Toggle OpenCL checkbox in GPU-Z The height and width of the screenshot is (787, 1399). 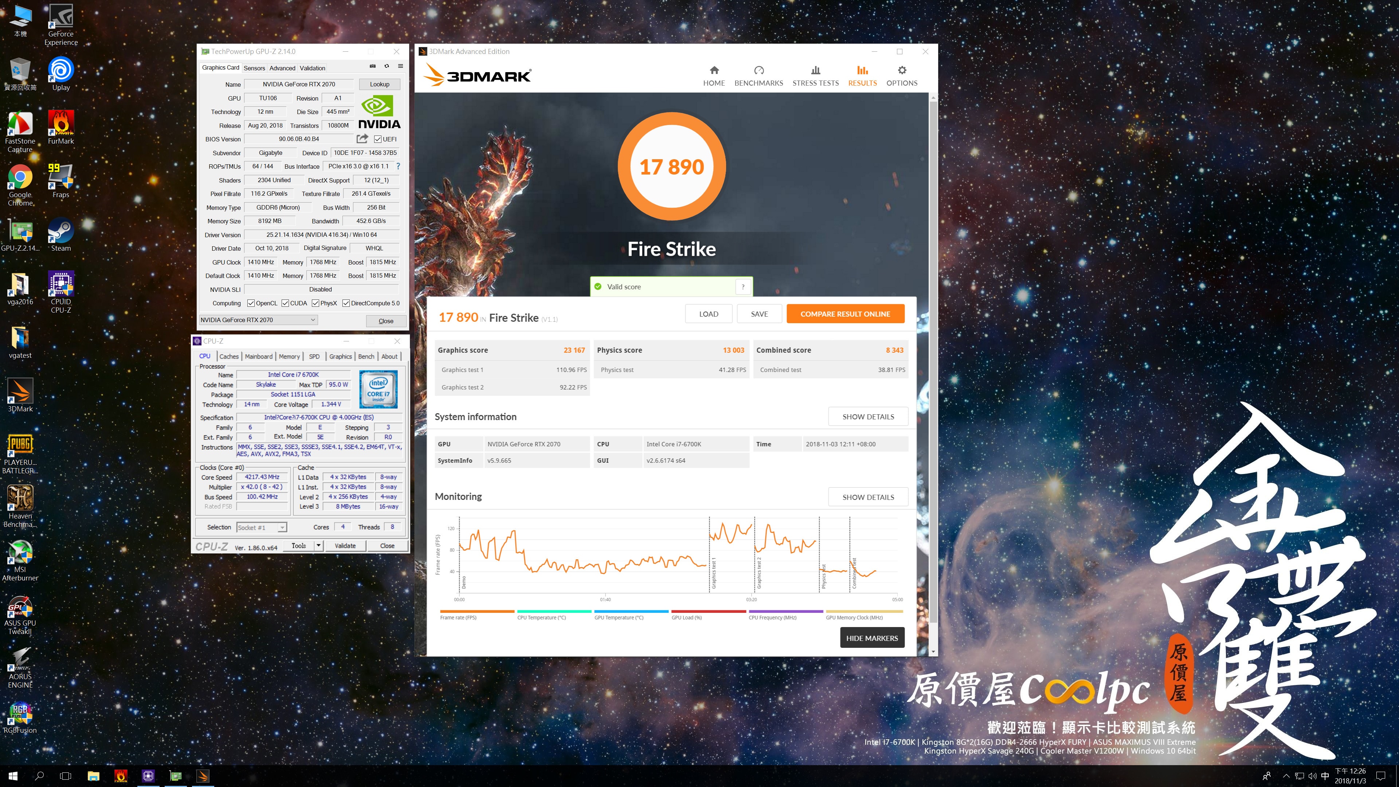pos(251,303)
